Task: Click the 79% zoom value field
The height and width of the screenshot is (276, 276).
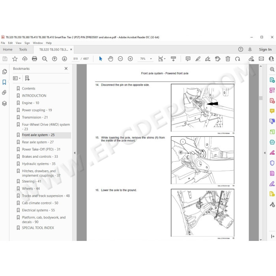Action: click(143, 59)
